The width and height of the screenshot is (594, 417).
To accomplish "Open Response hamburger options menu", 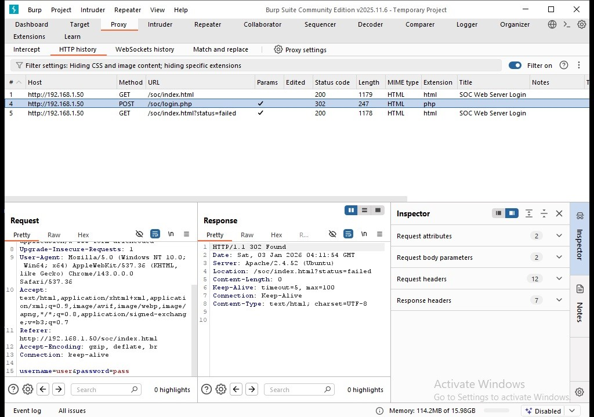I will pyautogui.click(x=379, y=234).
